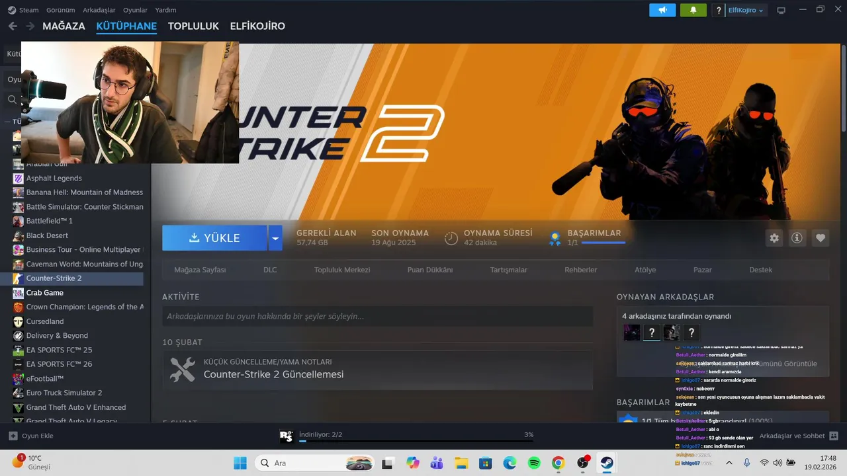
Task: Click the EA SPORTS FC 25 icon
Action: click(x=19, y=350)
